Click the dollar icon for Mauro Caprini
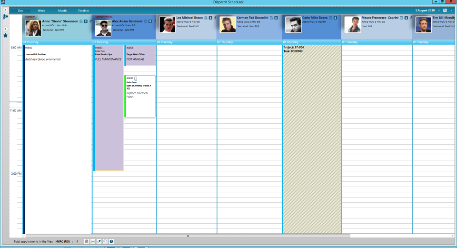Screen dimensions: 457x248 pyautogui.click(x=406, y=18)
